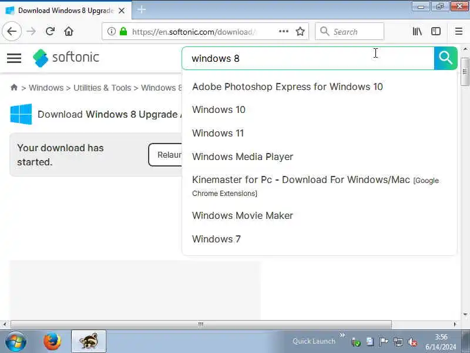The width and height of the screenshot is (470, 353).
Task: Click the vertical scrollbar up arrow
Action: (465, 49)
